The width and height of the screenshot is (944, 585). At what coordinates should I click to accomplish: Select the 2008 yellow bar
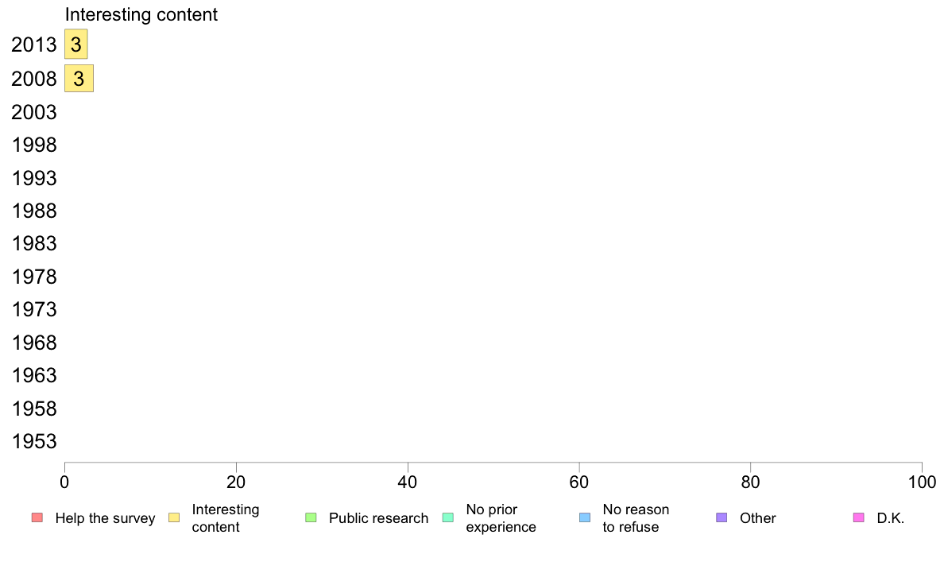(79, 79)
